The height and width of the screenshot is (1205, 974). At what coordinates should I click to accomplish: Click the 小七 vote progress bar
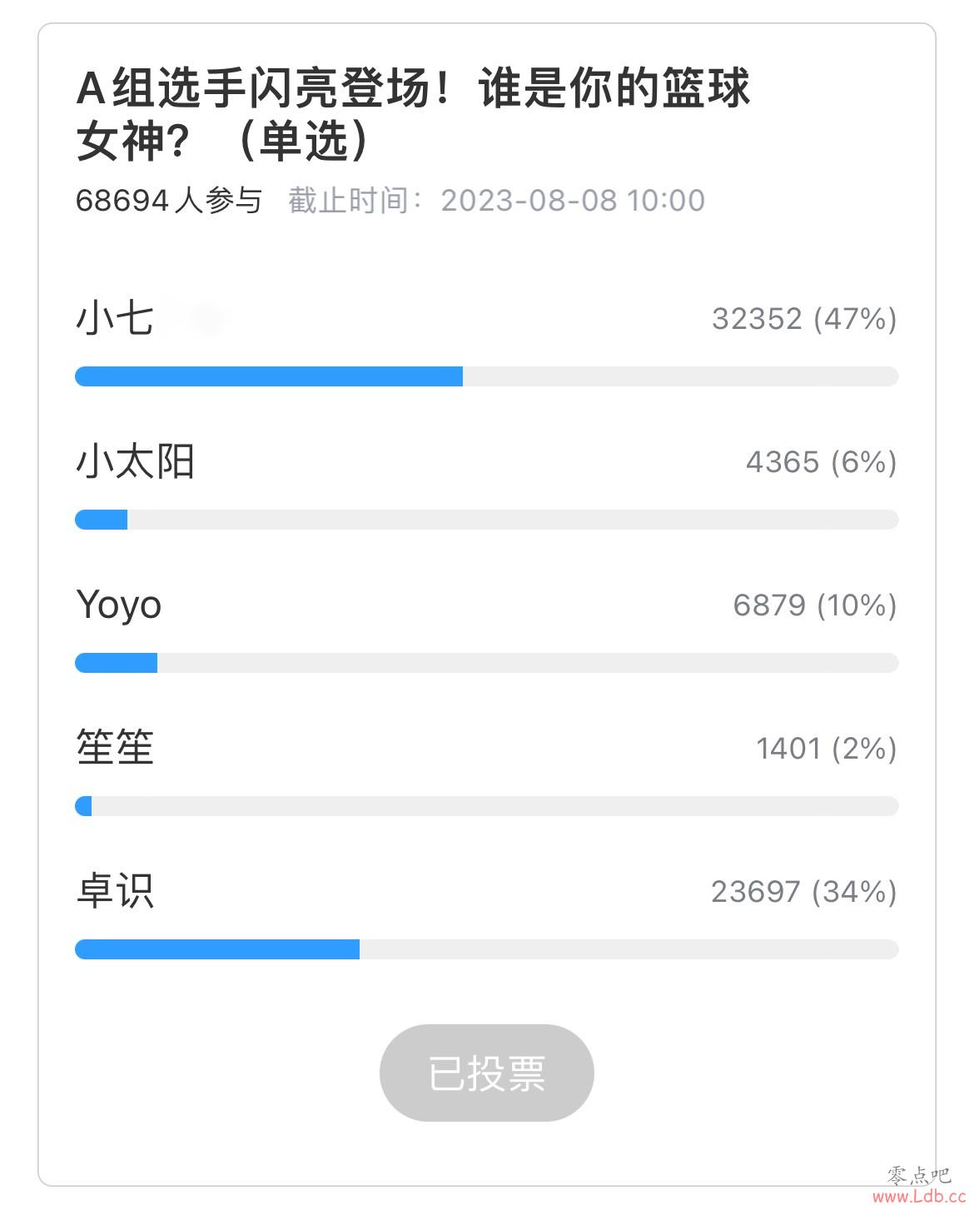tap(486, 376)
